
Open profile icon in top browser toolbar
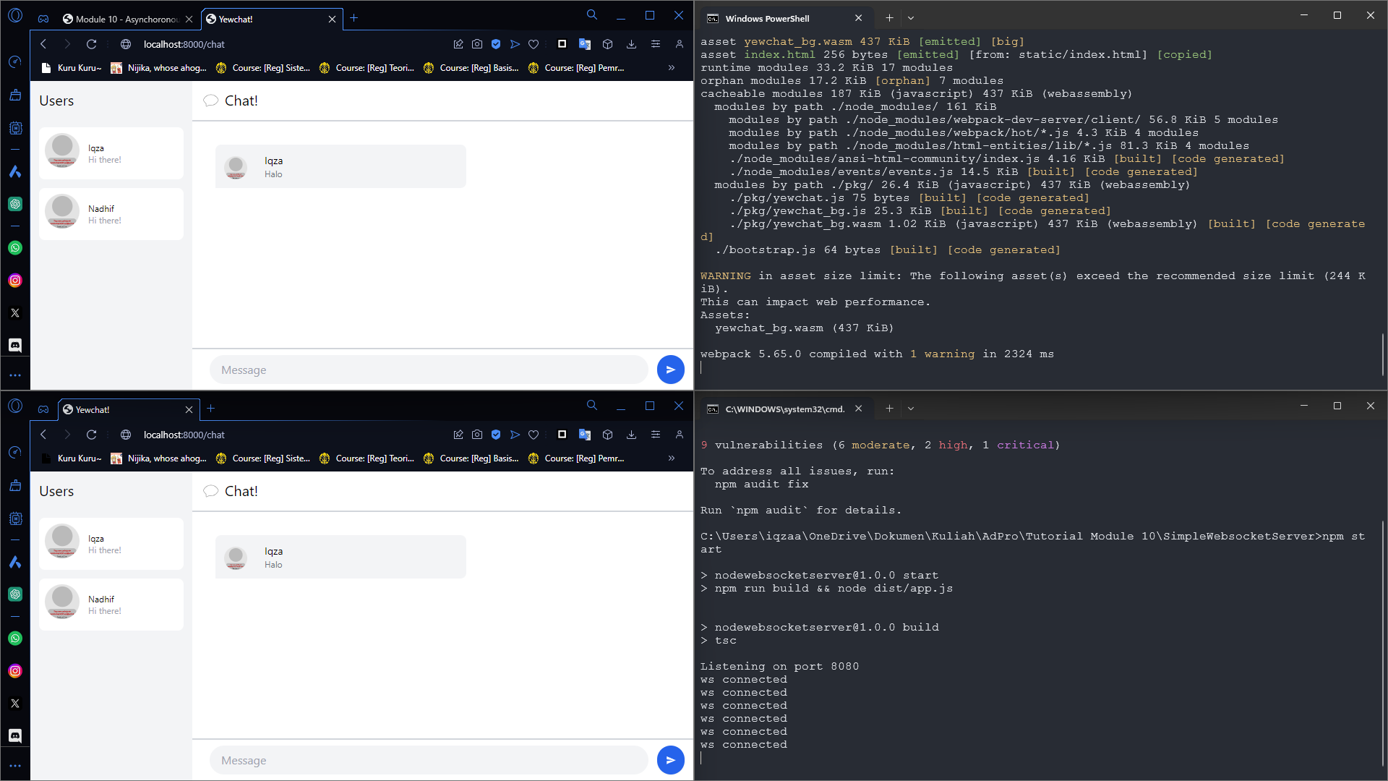(680, 44)
